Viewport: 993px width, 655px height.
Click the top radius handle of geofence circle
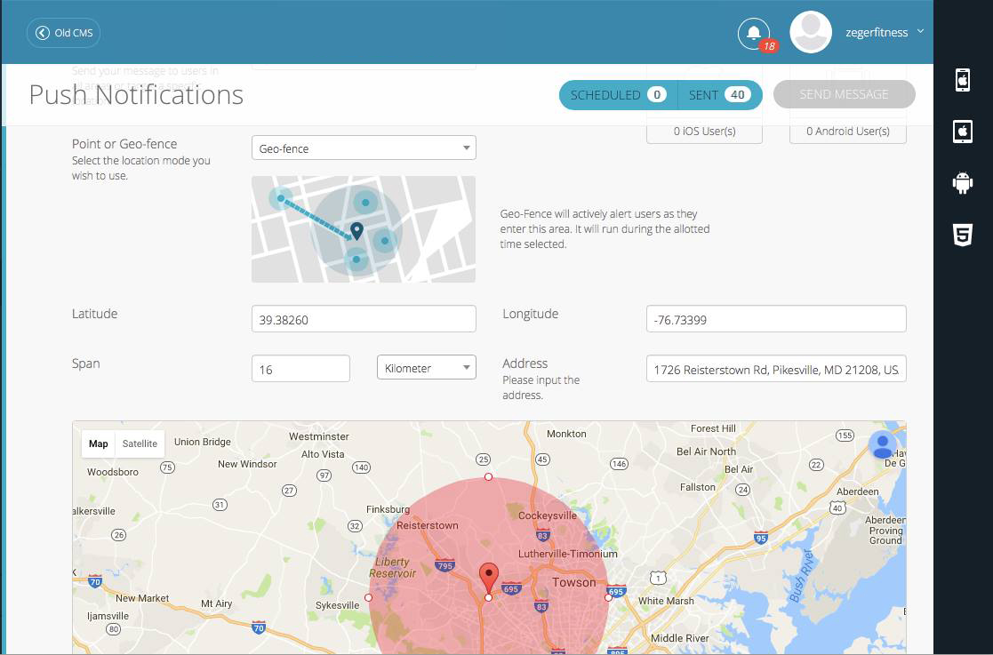(488, 477)
